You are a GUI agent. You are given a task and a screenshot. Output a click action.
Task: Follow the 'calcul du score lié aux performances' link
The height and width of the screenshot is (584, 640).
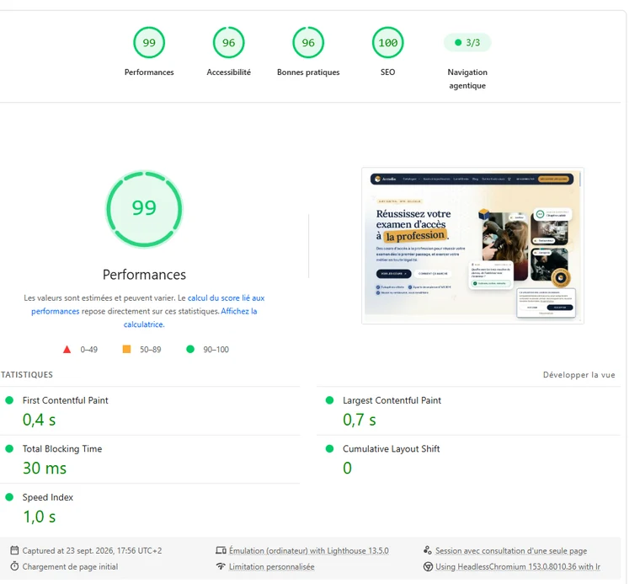point(147,304)
